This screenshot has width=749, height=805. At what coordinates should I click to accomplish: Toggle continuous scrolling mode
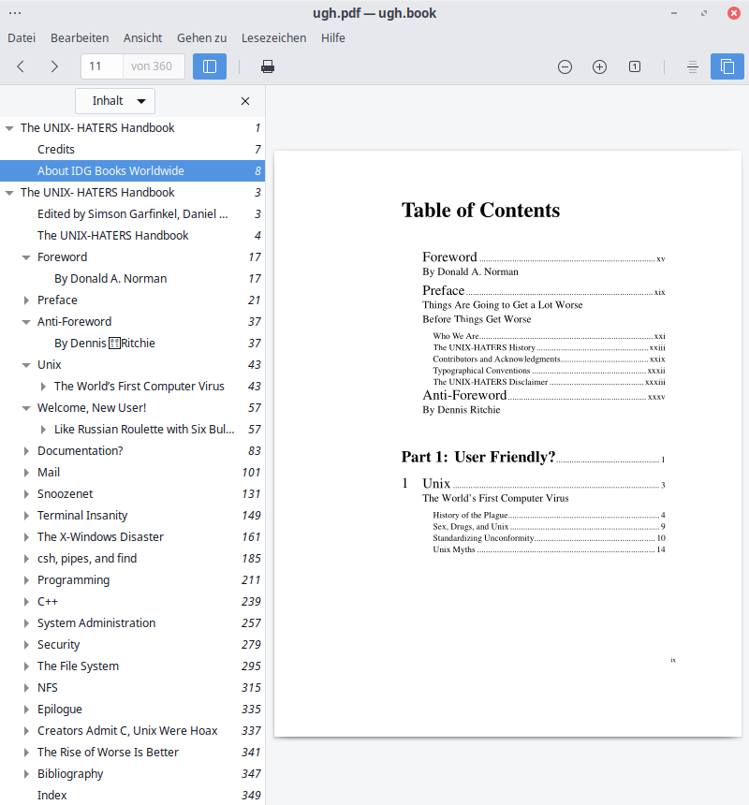[692, 66]
